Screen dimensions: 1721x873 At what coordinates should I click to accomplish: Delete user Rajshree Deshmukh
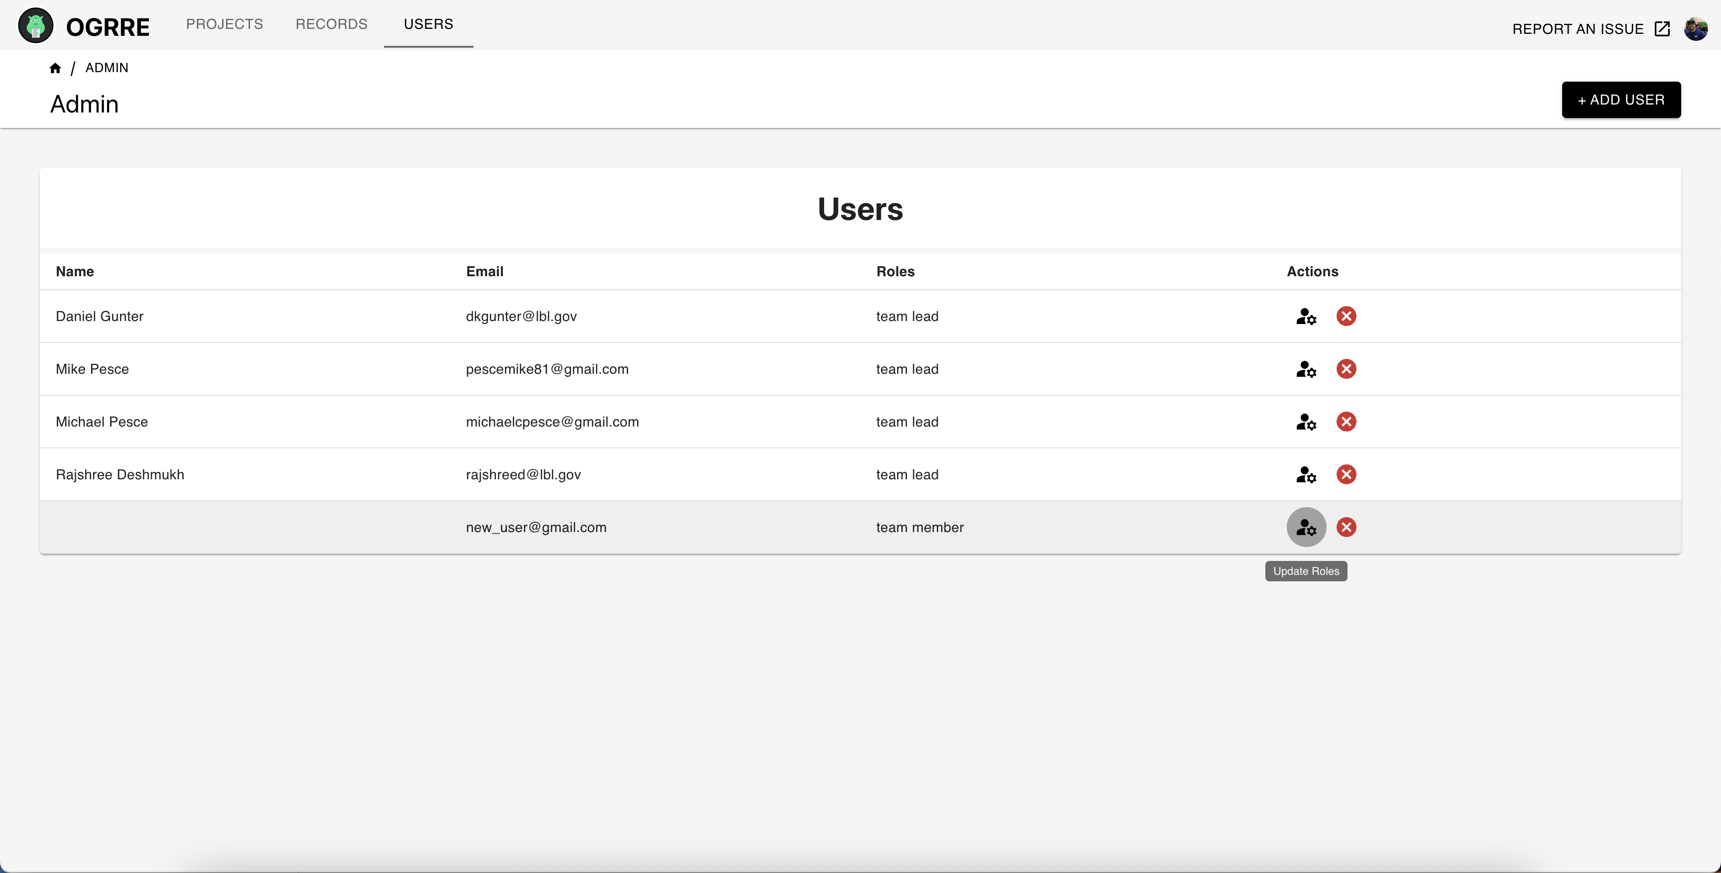click(x=1346, y=474)
